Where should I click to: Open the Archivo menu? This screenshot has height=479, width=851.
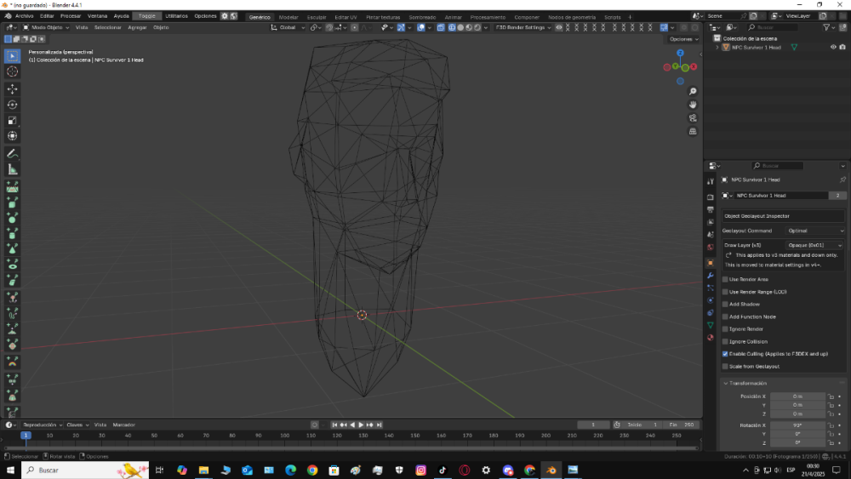coord(25,16)
